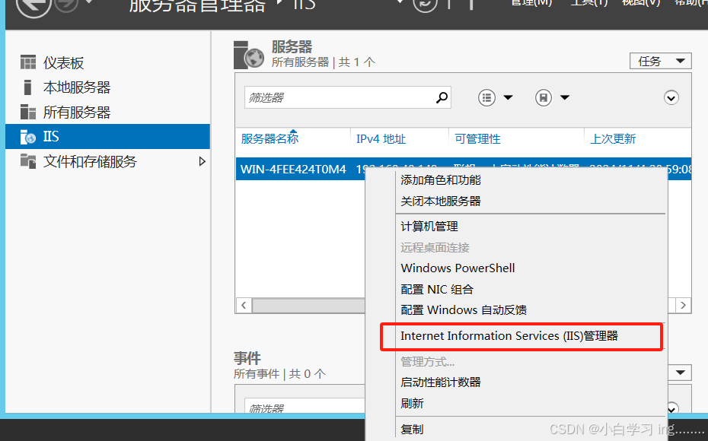Click the list criteria icon
The height and width of the screenshot is (441, 708).
click(x=486, y=97)
